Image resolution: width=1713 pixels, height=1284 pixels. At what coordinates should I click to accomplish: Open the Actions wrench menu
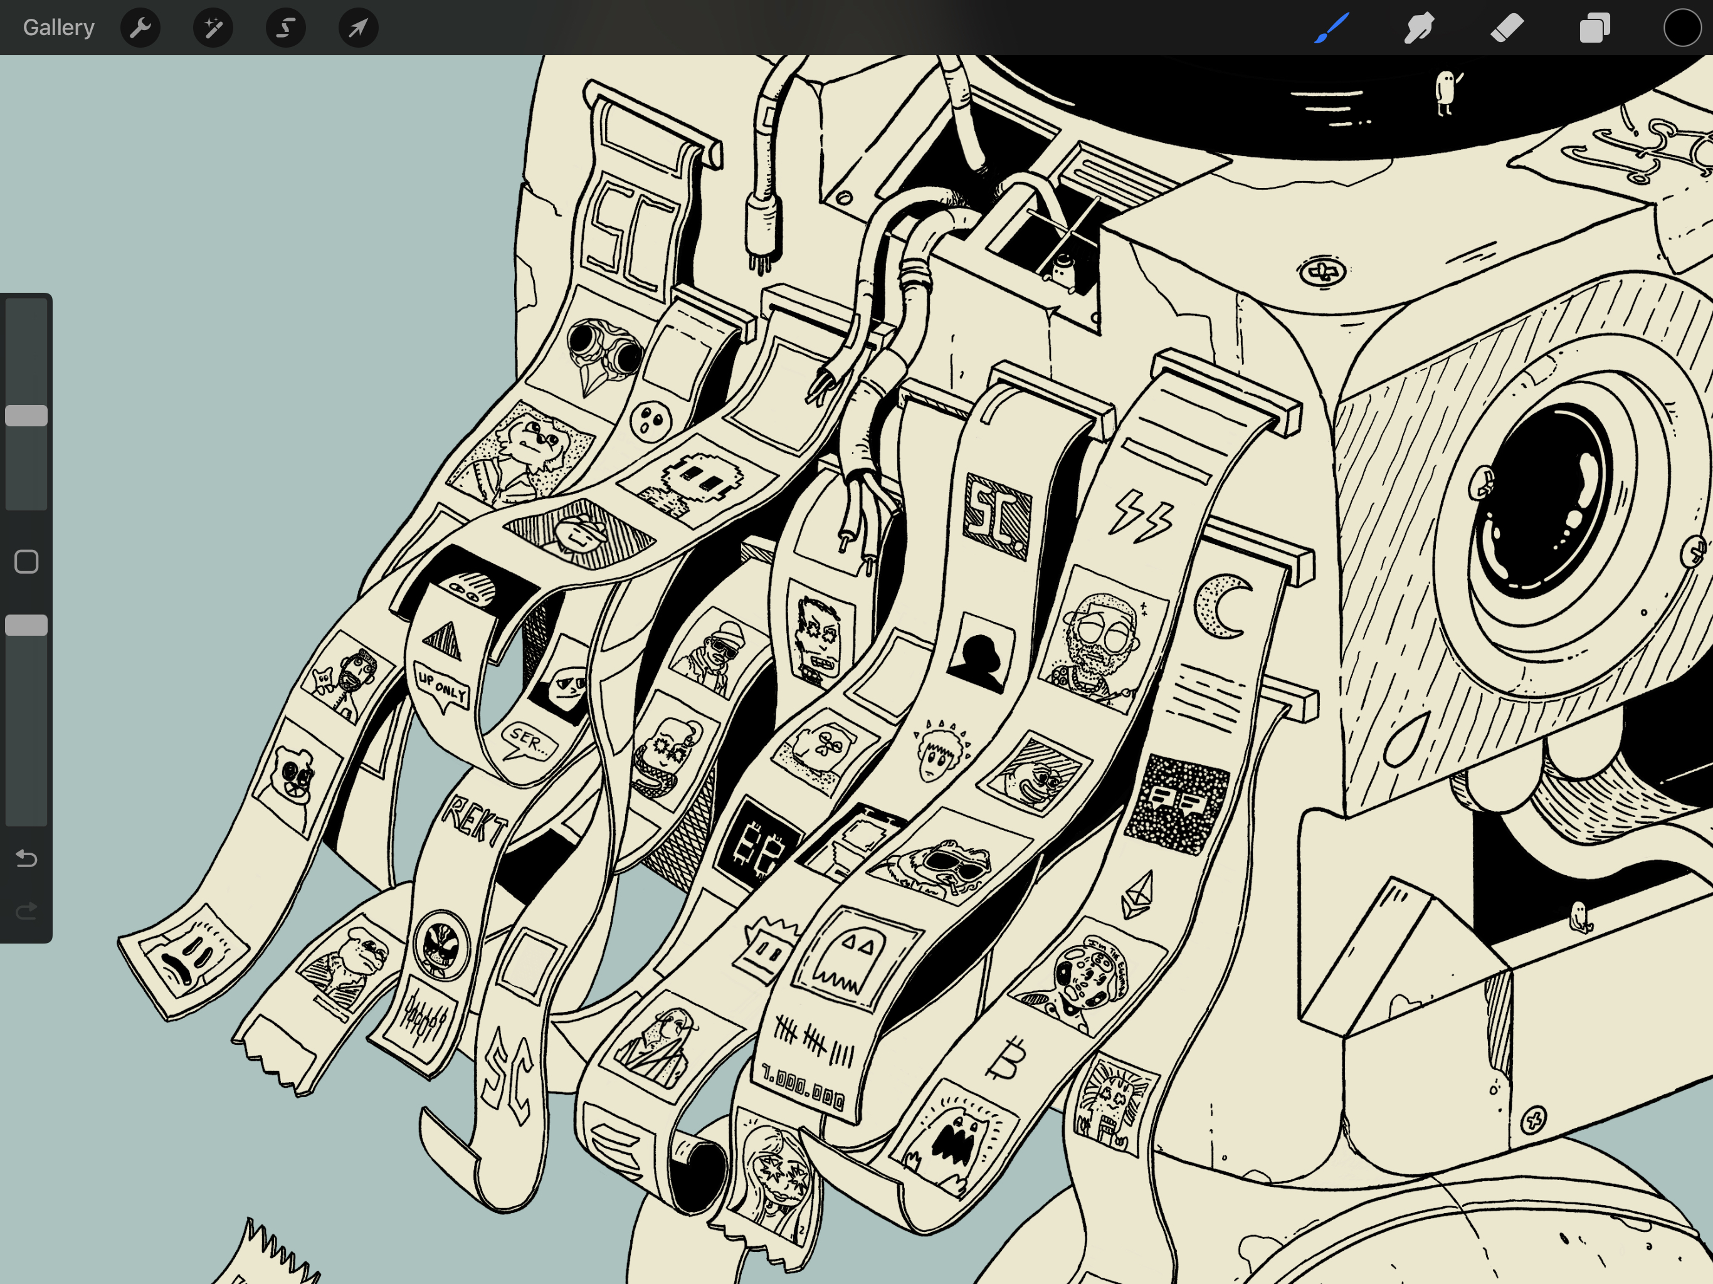coord(140,28)
